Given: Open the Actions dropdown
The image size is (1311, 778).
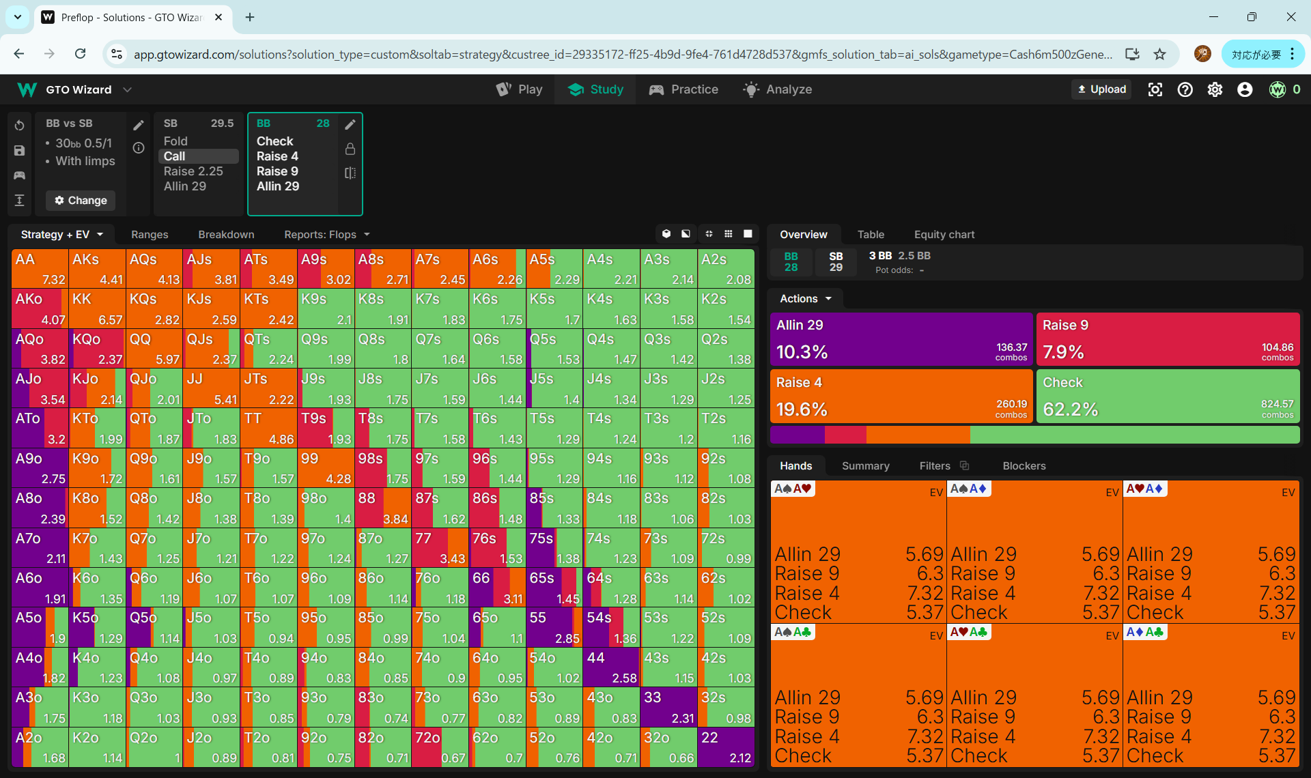Looking at the screenshot, I should pyautogui.click(x=806, y=298).
